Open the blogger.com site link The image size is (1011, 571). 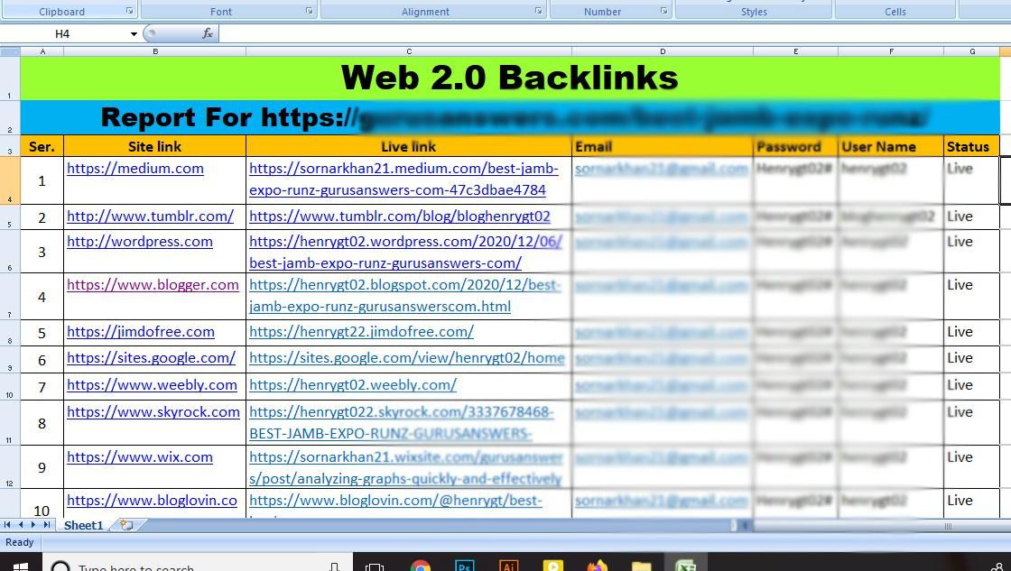click(153, 284)
